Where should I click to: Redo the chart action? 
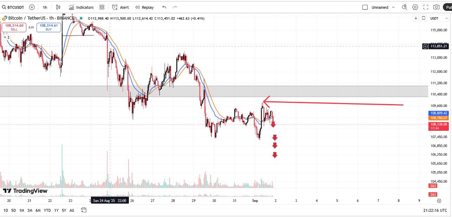[175, 7]
